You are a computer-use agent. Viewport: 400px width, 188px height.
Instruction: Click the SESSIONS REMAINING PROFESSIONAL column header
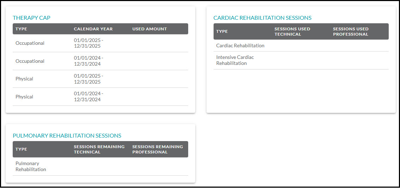[158, 149]
